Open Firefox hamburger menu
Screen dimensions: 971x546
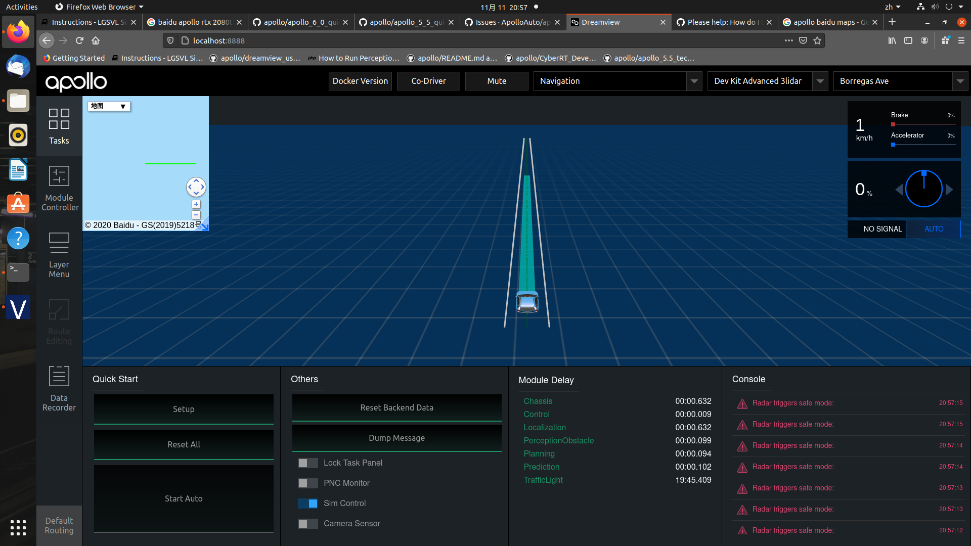[x=961, y=40]
